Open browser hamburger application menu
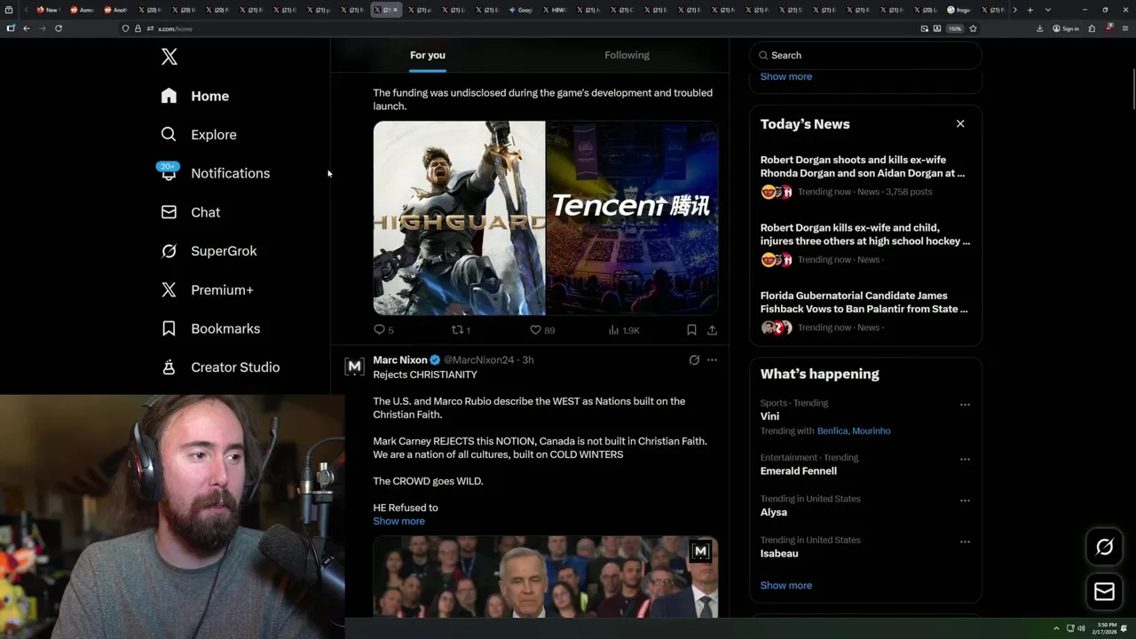The image size is (1136, 639). point(1124,28)
